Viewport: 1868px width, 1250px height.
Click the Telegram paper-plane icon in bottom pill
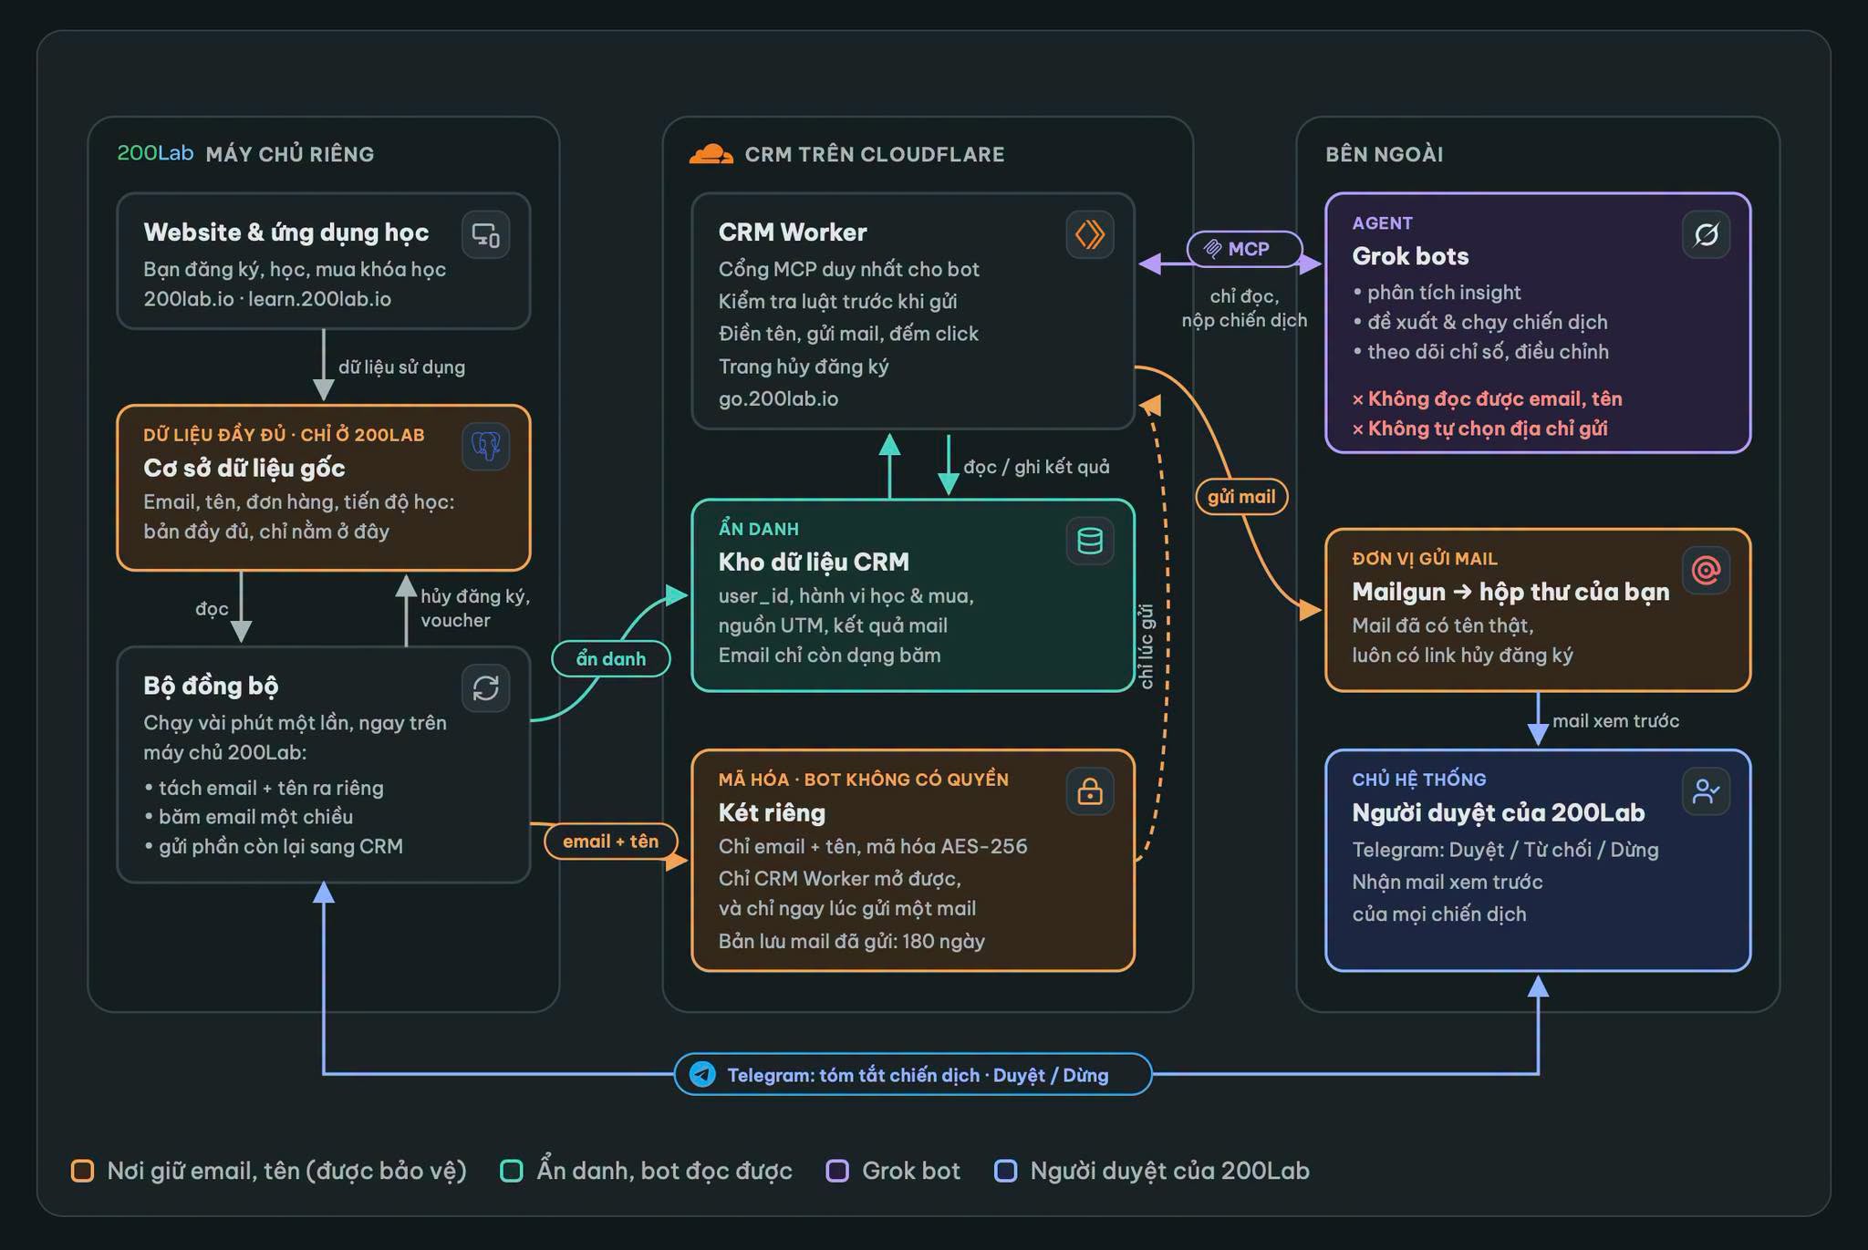[x=701, y=1075]
